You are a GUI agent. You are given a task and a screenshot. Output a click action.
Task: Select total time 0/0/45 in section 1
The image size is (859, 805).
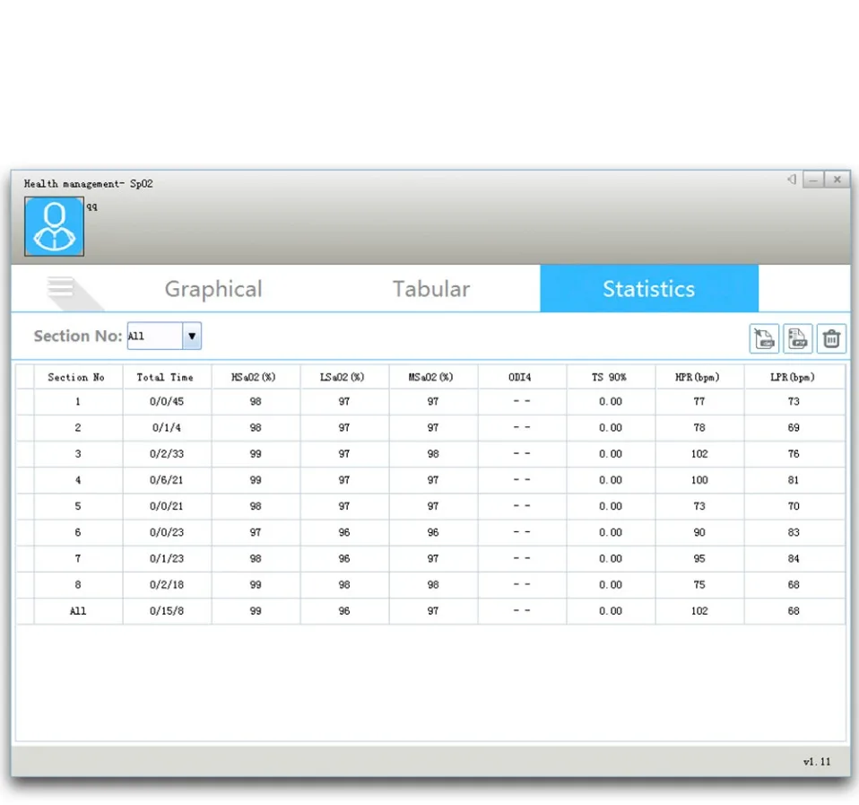pos(167,401)
